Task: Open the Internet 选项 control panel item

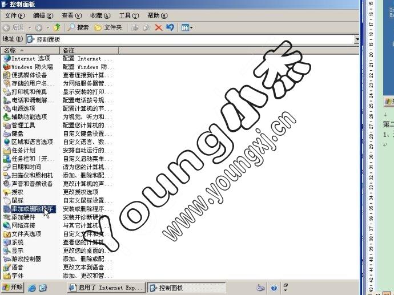Action: point(30,59)
